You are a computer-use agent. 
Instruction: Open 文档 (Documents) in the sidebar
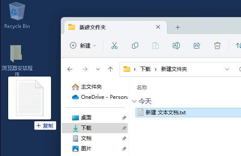tap(81, 138)
